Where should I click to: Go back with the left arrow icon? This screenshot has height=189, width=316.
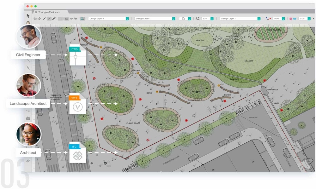[35, 19]
